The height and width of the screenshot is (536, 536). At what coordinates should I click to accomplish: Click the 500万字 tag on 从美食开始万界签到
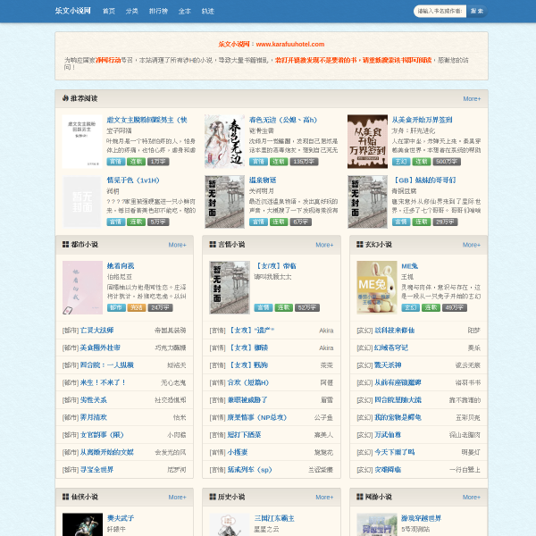click(447, 162)
